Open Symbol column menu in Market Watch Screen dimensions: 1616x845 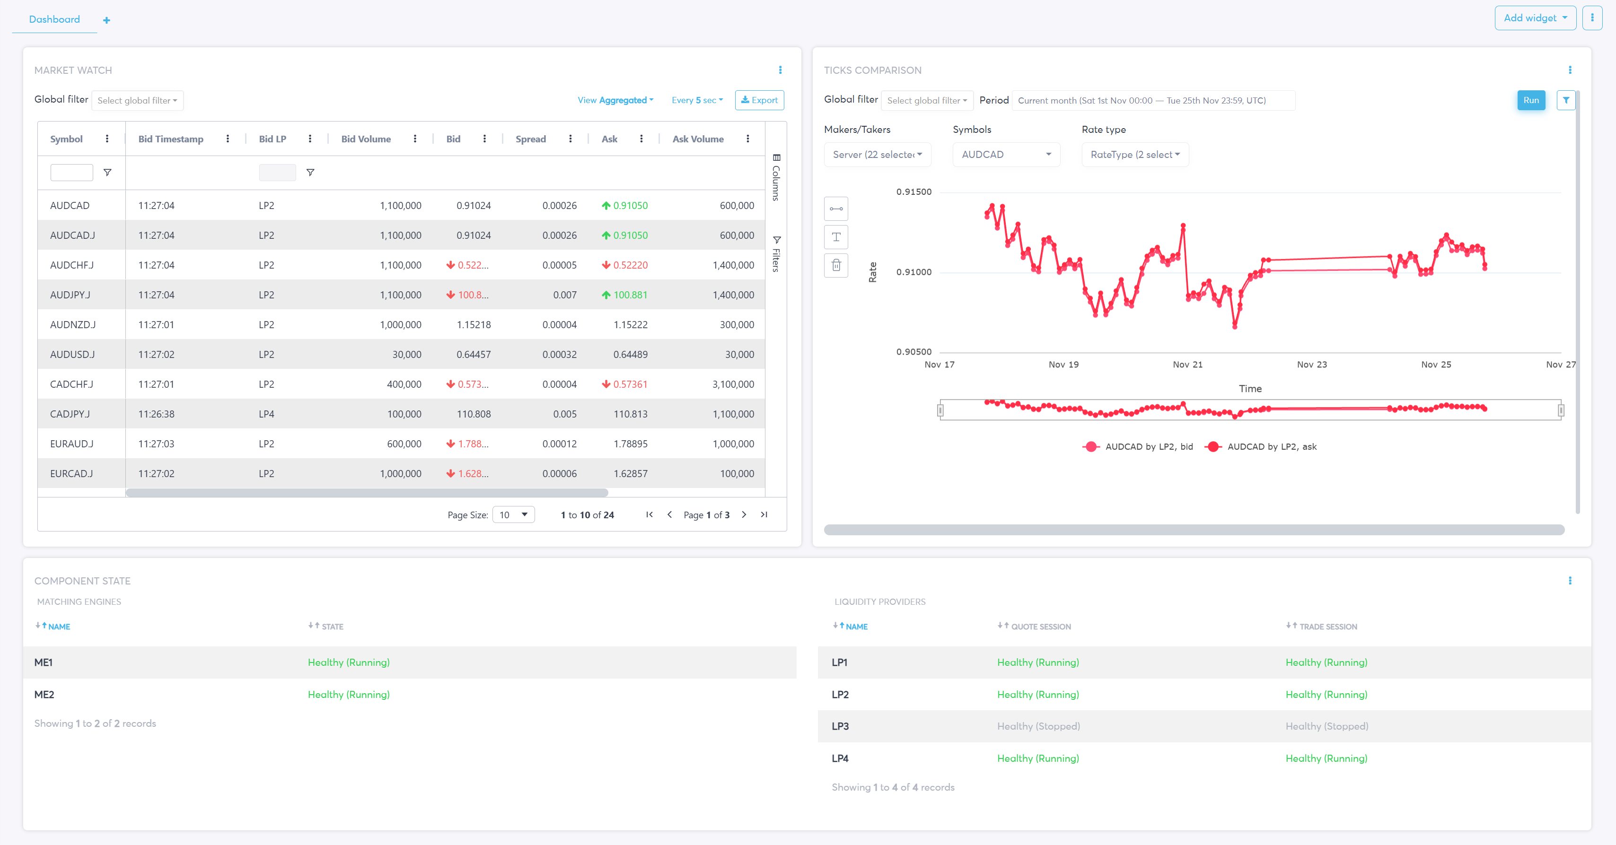pos(107,139)
